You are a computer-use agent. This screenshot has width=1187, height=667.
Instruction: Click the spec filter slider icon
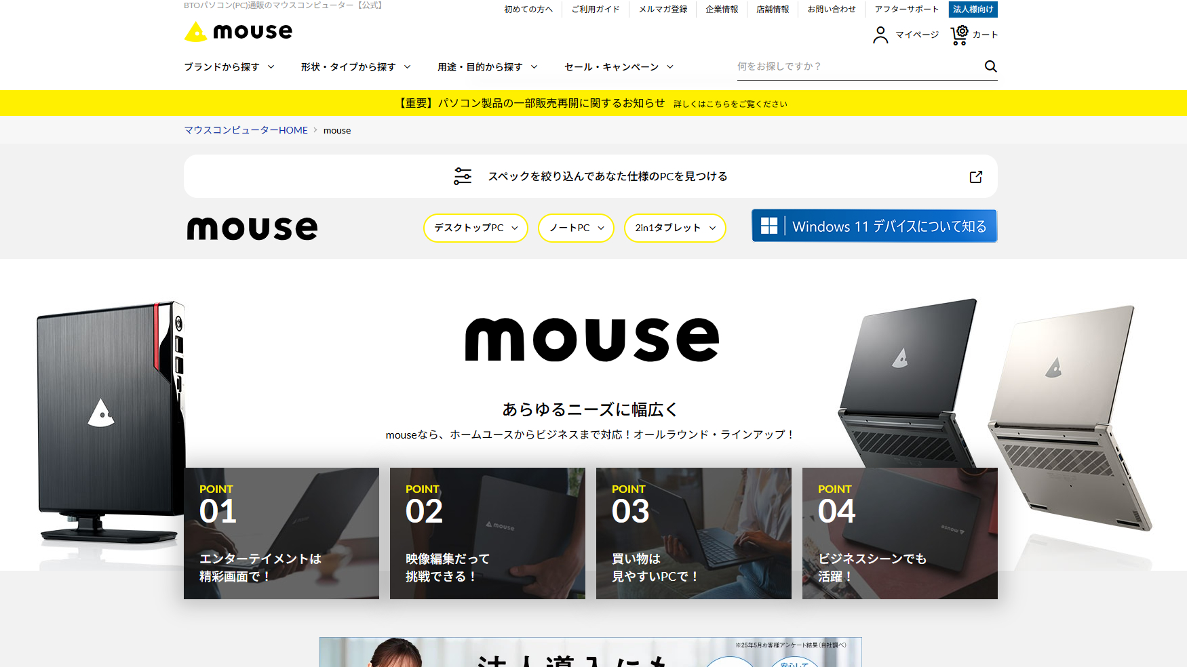coord(462,176)
